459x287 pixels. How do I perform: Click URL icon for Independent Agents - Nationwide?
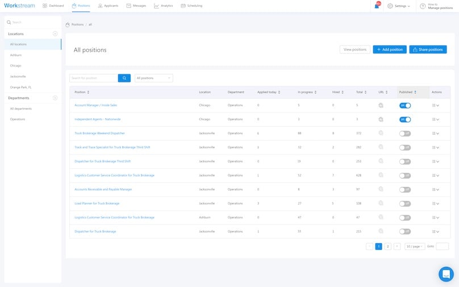(381, 119)
